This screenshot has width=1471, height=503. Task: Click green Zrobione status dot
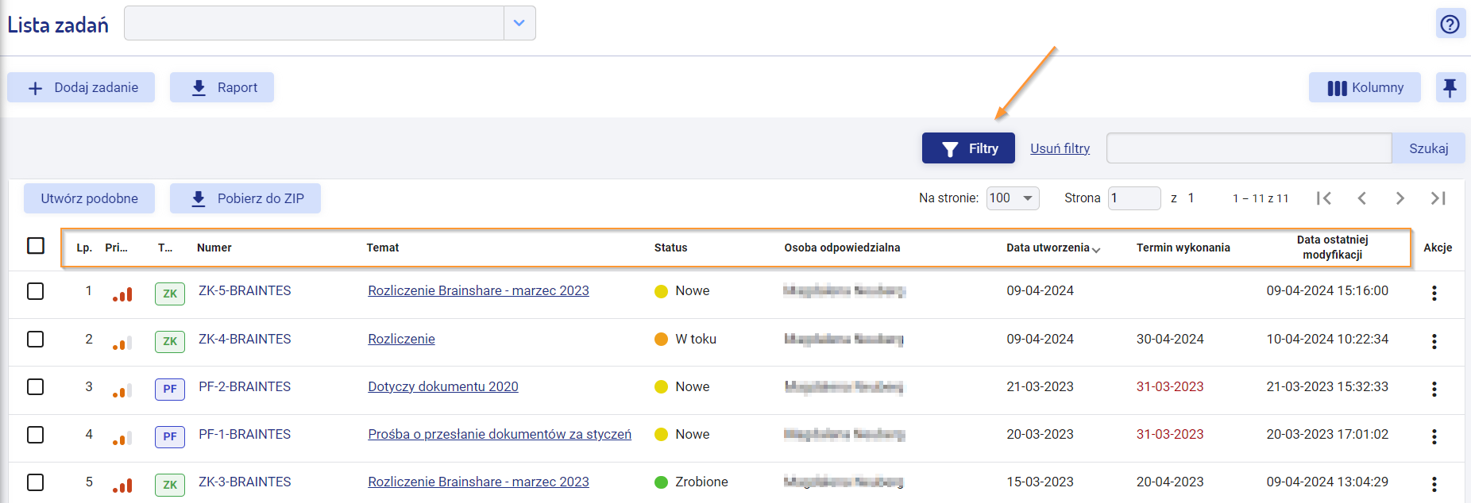[661, 482]
